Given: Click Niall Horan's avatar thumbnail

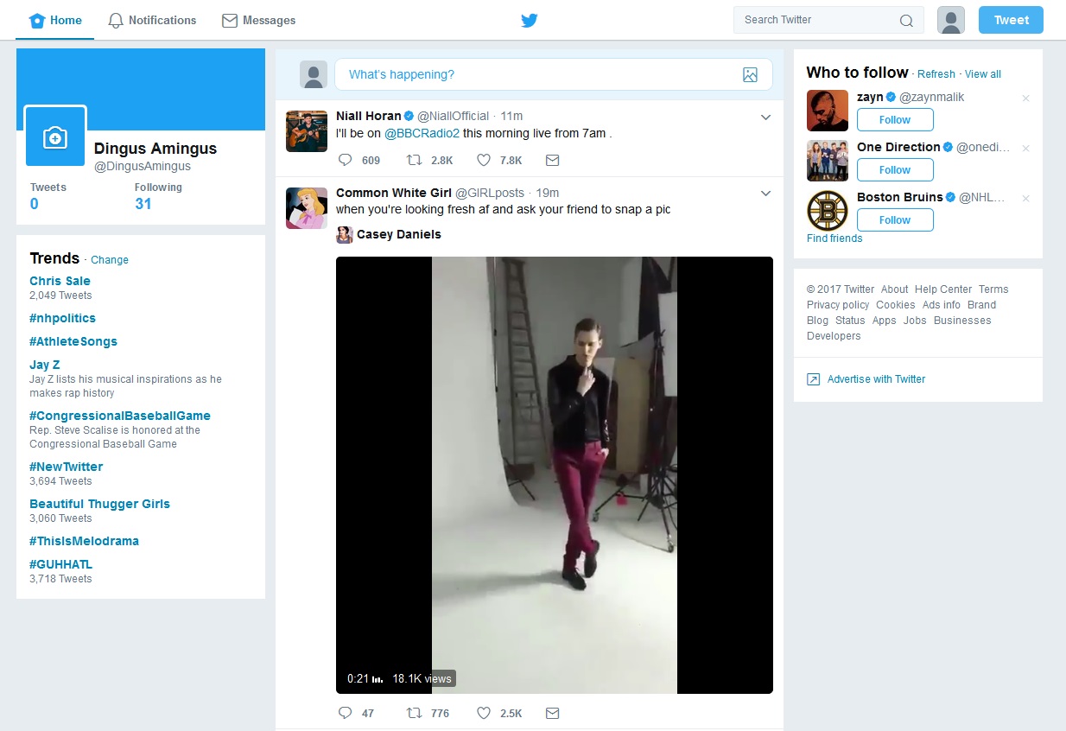Looking at the screenshot, I should [x=307, y=131].
